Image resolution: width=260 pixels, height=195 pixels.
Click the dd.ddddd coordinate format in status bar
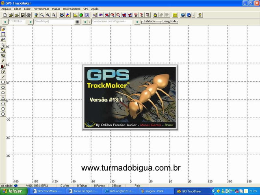click(6, 186)
